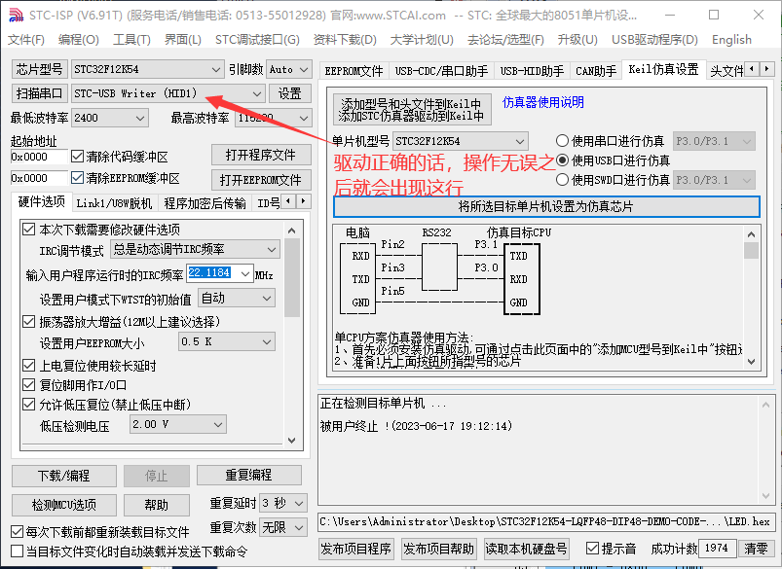Open the STC-USB Writer (HID1) port dropdown
The image size is (782, 569).
click(168, 93)
